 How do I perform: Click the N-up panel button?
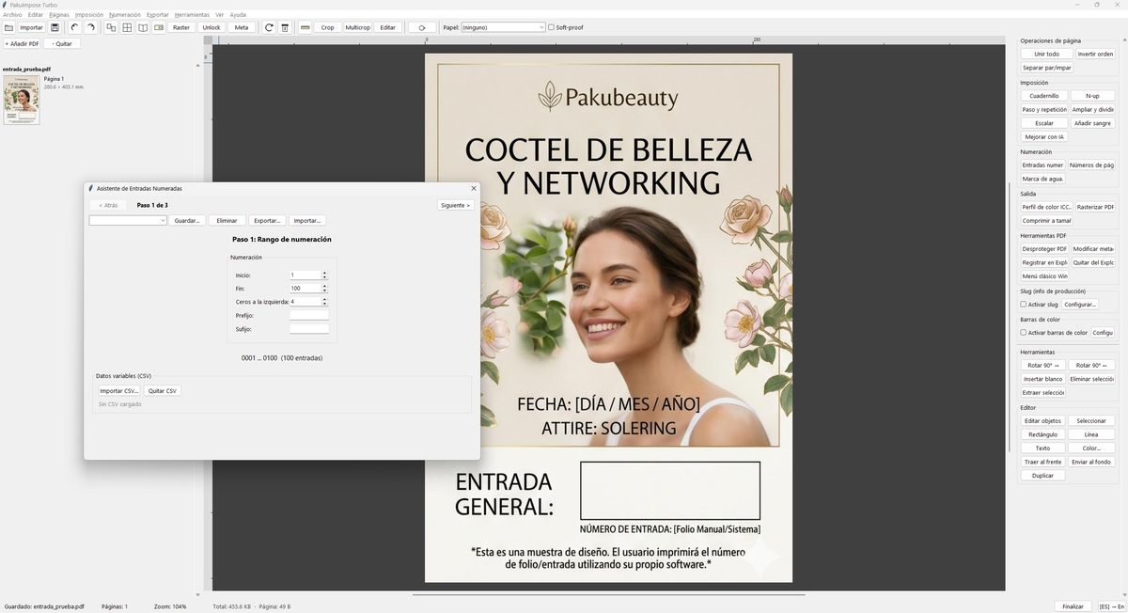[x=1092, y=96]
